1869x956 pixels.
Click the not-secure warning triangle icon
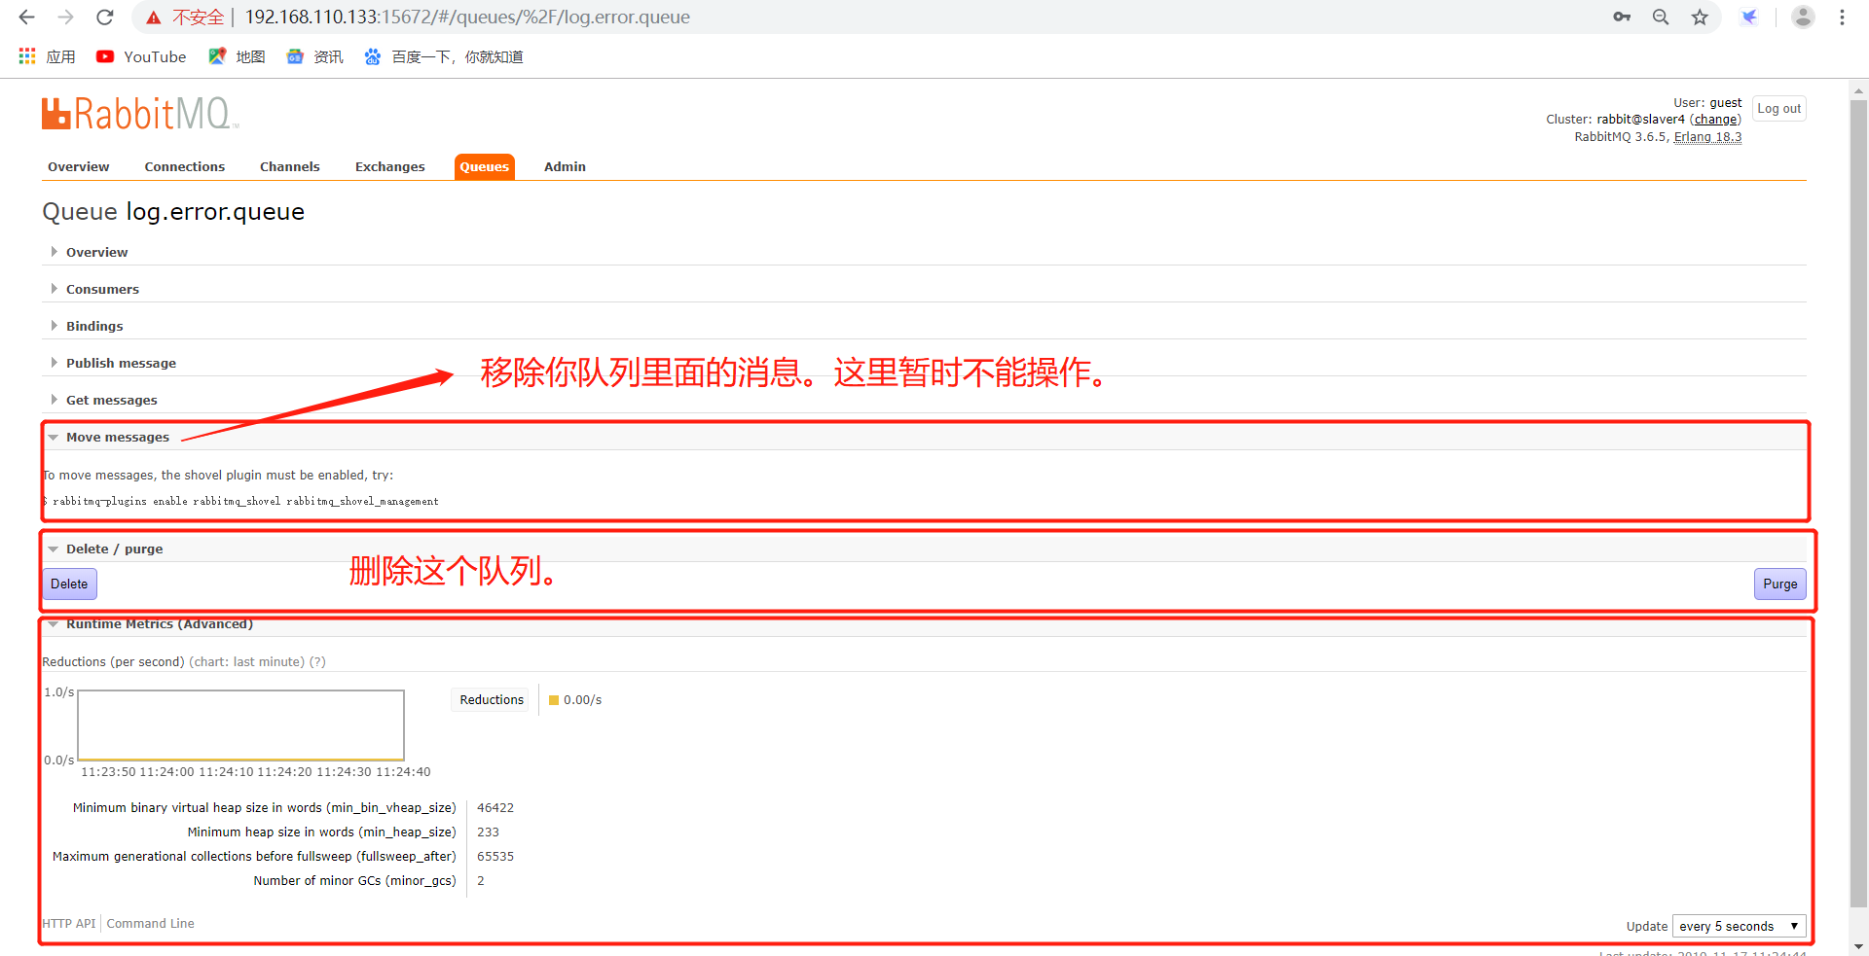point(154,18)
